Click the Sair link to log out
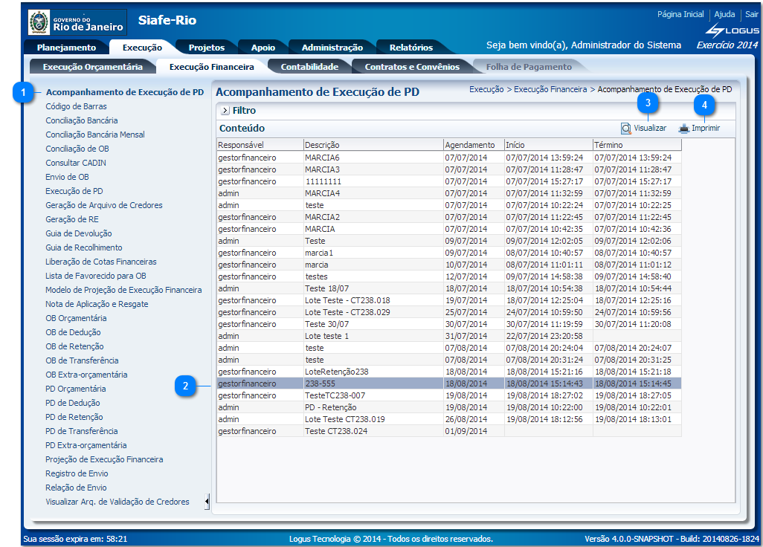Image resolution: width=763 pixels, height=547 pixels. (752, 14)
